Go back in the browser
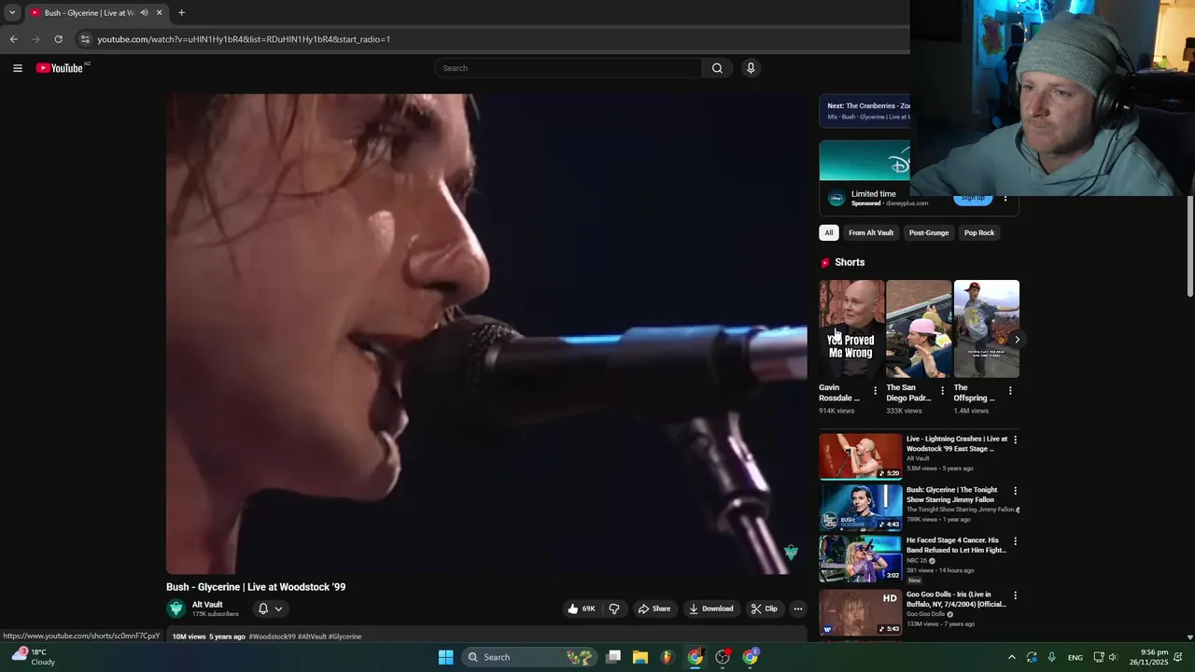1195x672 pixels. [13, 39]
